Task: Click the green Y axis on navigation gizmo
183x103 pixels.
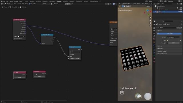Action: pyautogui.click(x=148, y=15)
